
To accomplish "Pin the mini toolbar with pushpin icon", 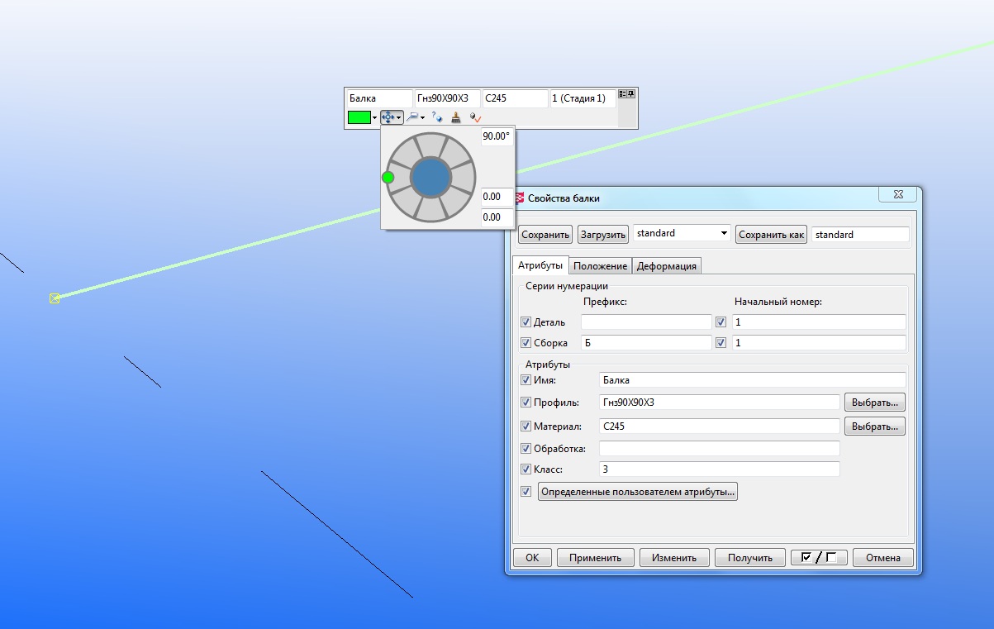I will 631,94.
